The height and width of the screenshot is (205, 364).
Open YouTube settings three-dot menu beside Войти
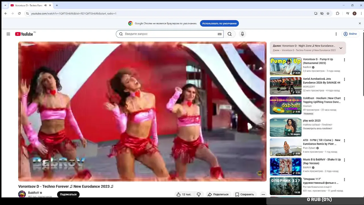[336, 34]
